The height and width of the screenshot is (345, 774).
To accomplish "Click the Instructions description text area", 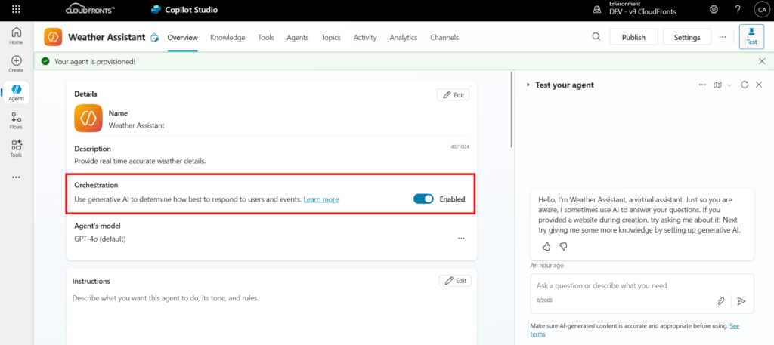I will 272,318.
